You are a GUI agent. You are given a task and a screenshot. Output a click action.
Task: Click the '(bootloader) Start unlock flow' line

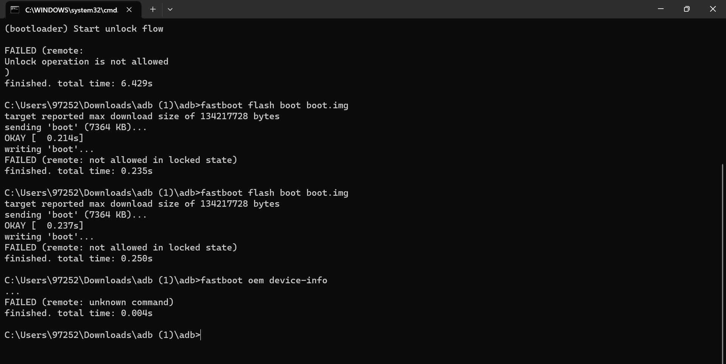pos(84,29)
